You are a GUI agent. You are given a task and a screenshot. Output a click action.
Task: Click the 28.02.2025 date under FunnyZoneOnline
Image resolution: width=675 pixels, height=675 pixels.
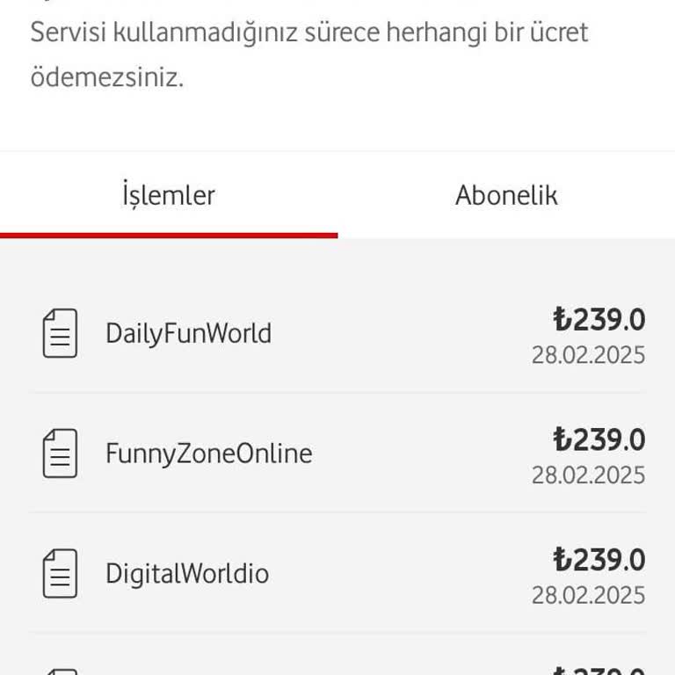[589, 475]
